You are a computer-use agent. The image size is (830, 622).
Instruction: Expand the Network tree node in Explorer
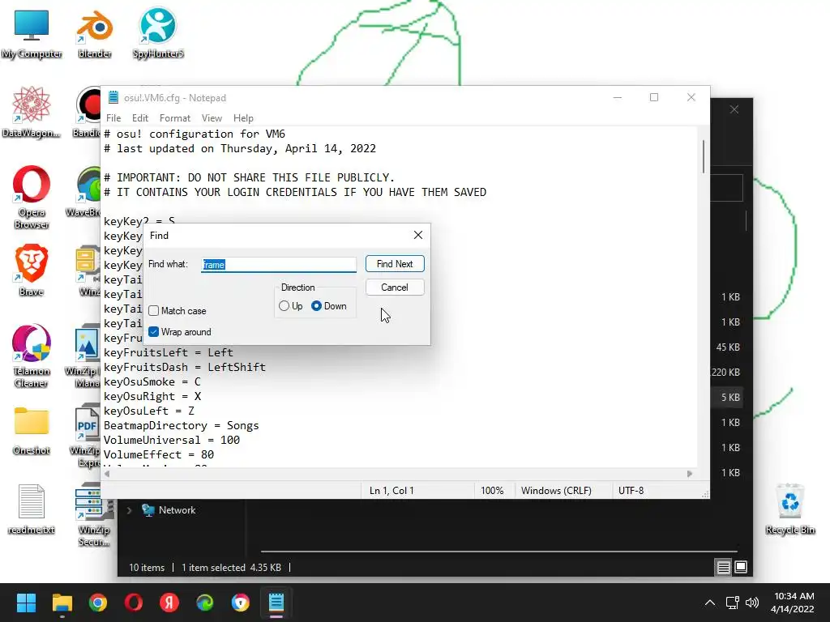tap(129, 510)
